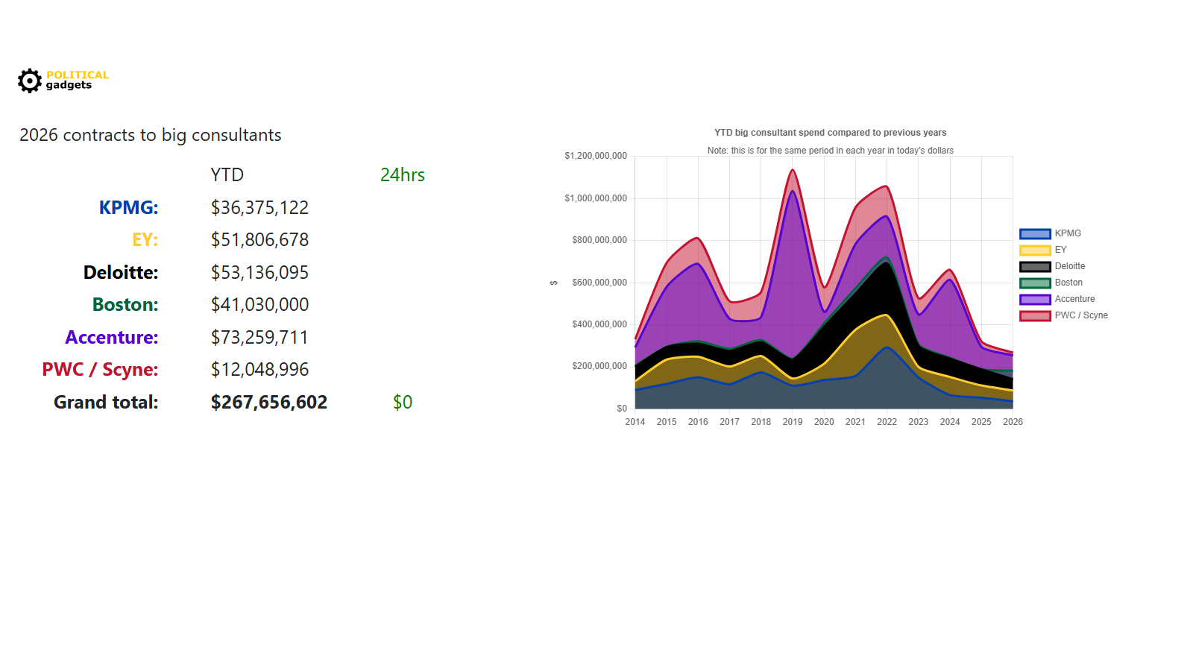1193x671 pixels.
Task: Click the 2014 x-axis label
Action: pos(635,422)
